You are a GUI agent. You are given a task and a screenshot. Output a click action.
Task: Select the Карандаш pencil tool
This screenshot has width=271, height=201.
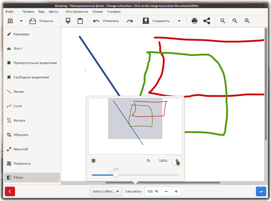[x=32, y=34]
